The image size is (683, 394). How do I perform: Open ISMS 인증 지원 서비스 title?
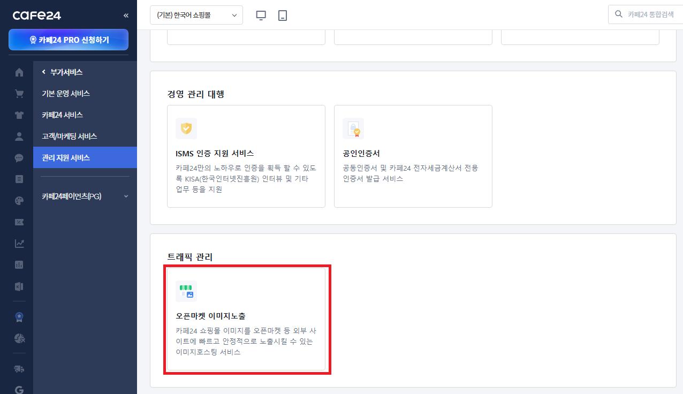click(x=215, y=154)
